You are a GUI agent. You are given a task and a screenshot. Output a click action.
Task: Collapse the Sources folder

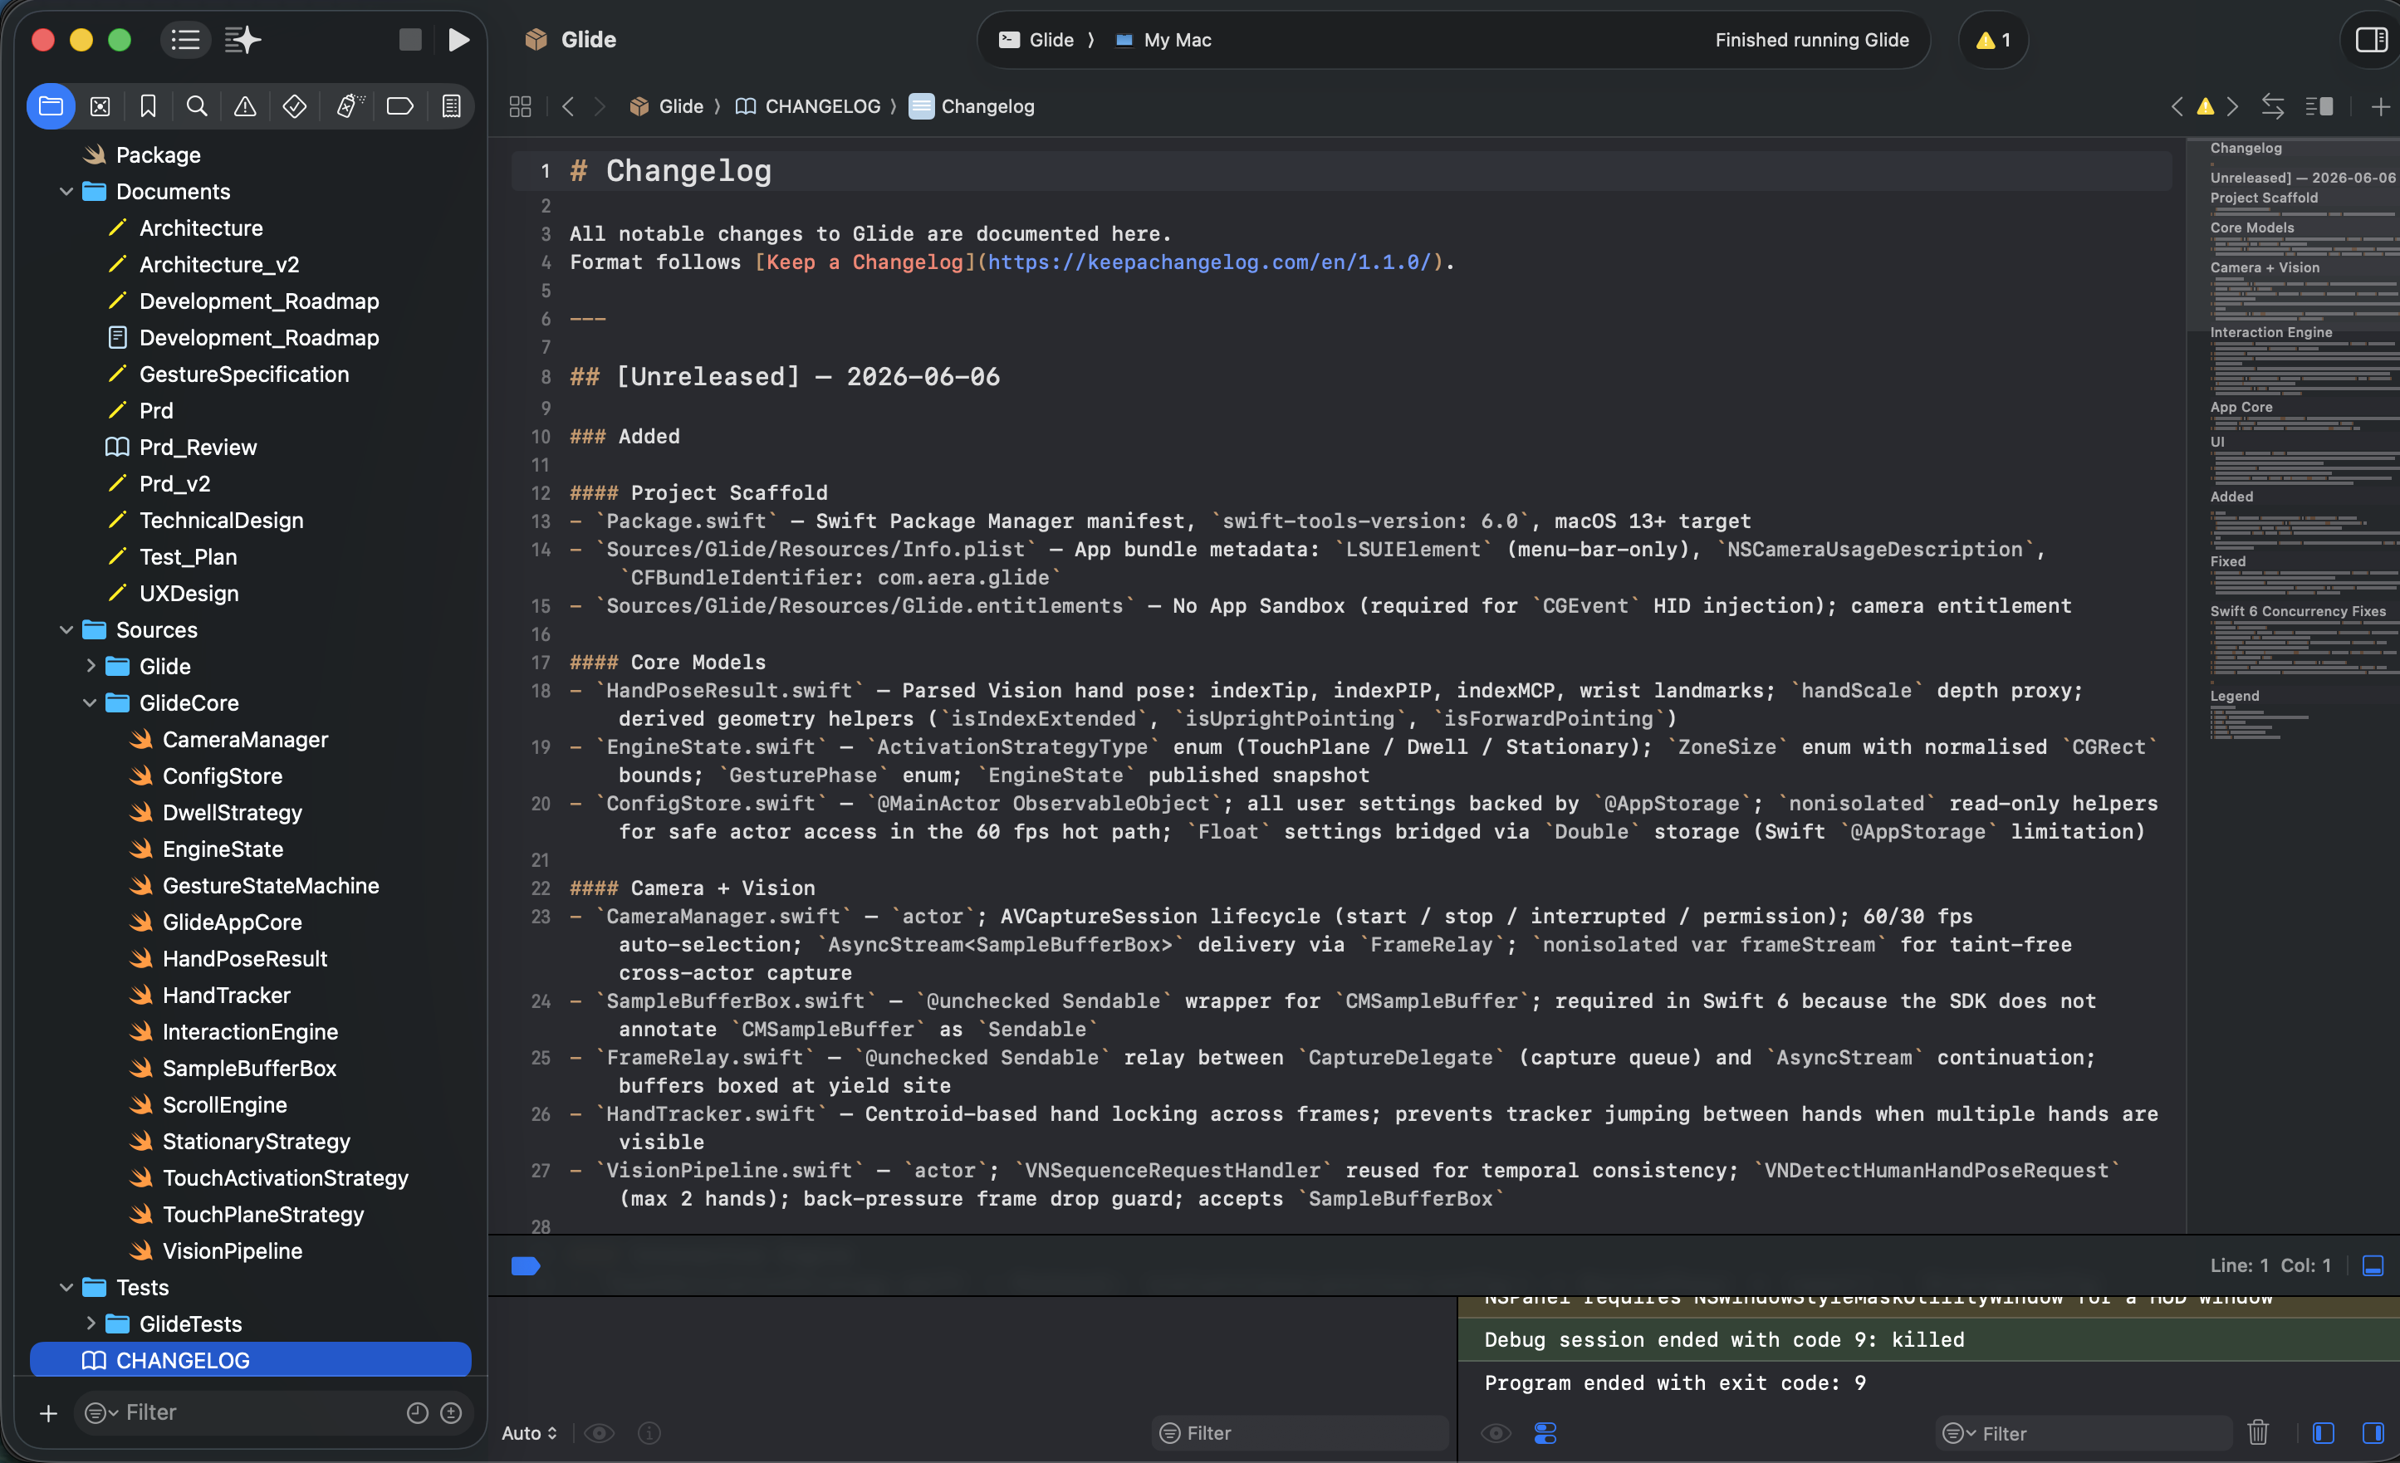point(66,630)
